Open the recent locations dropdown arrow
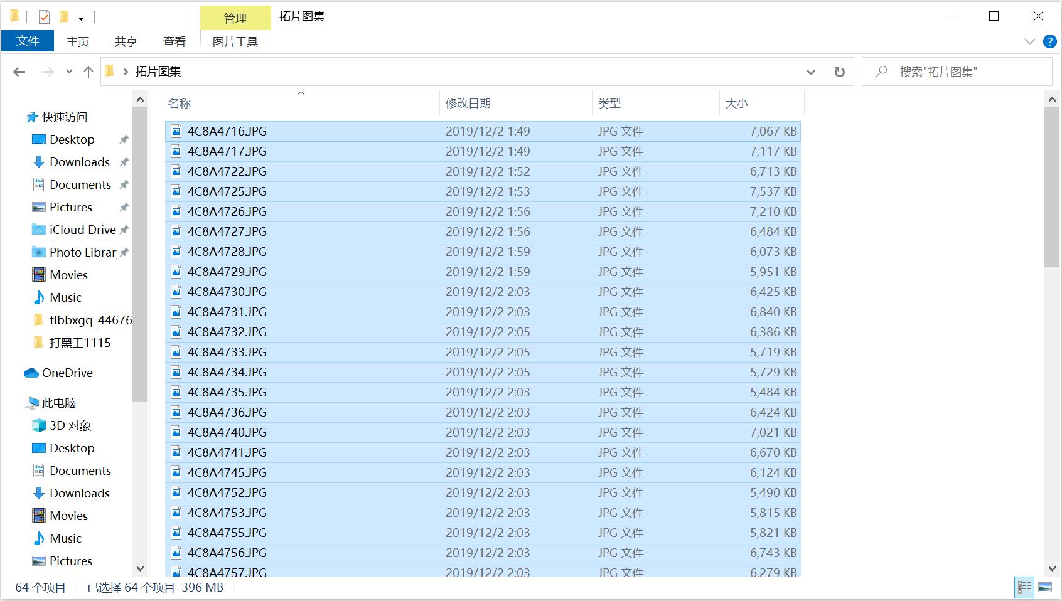 (x=69, y=72)
